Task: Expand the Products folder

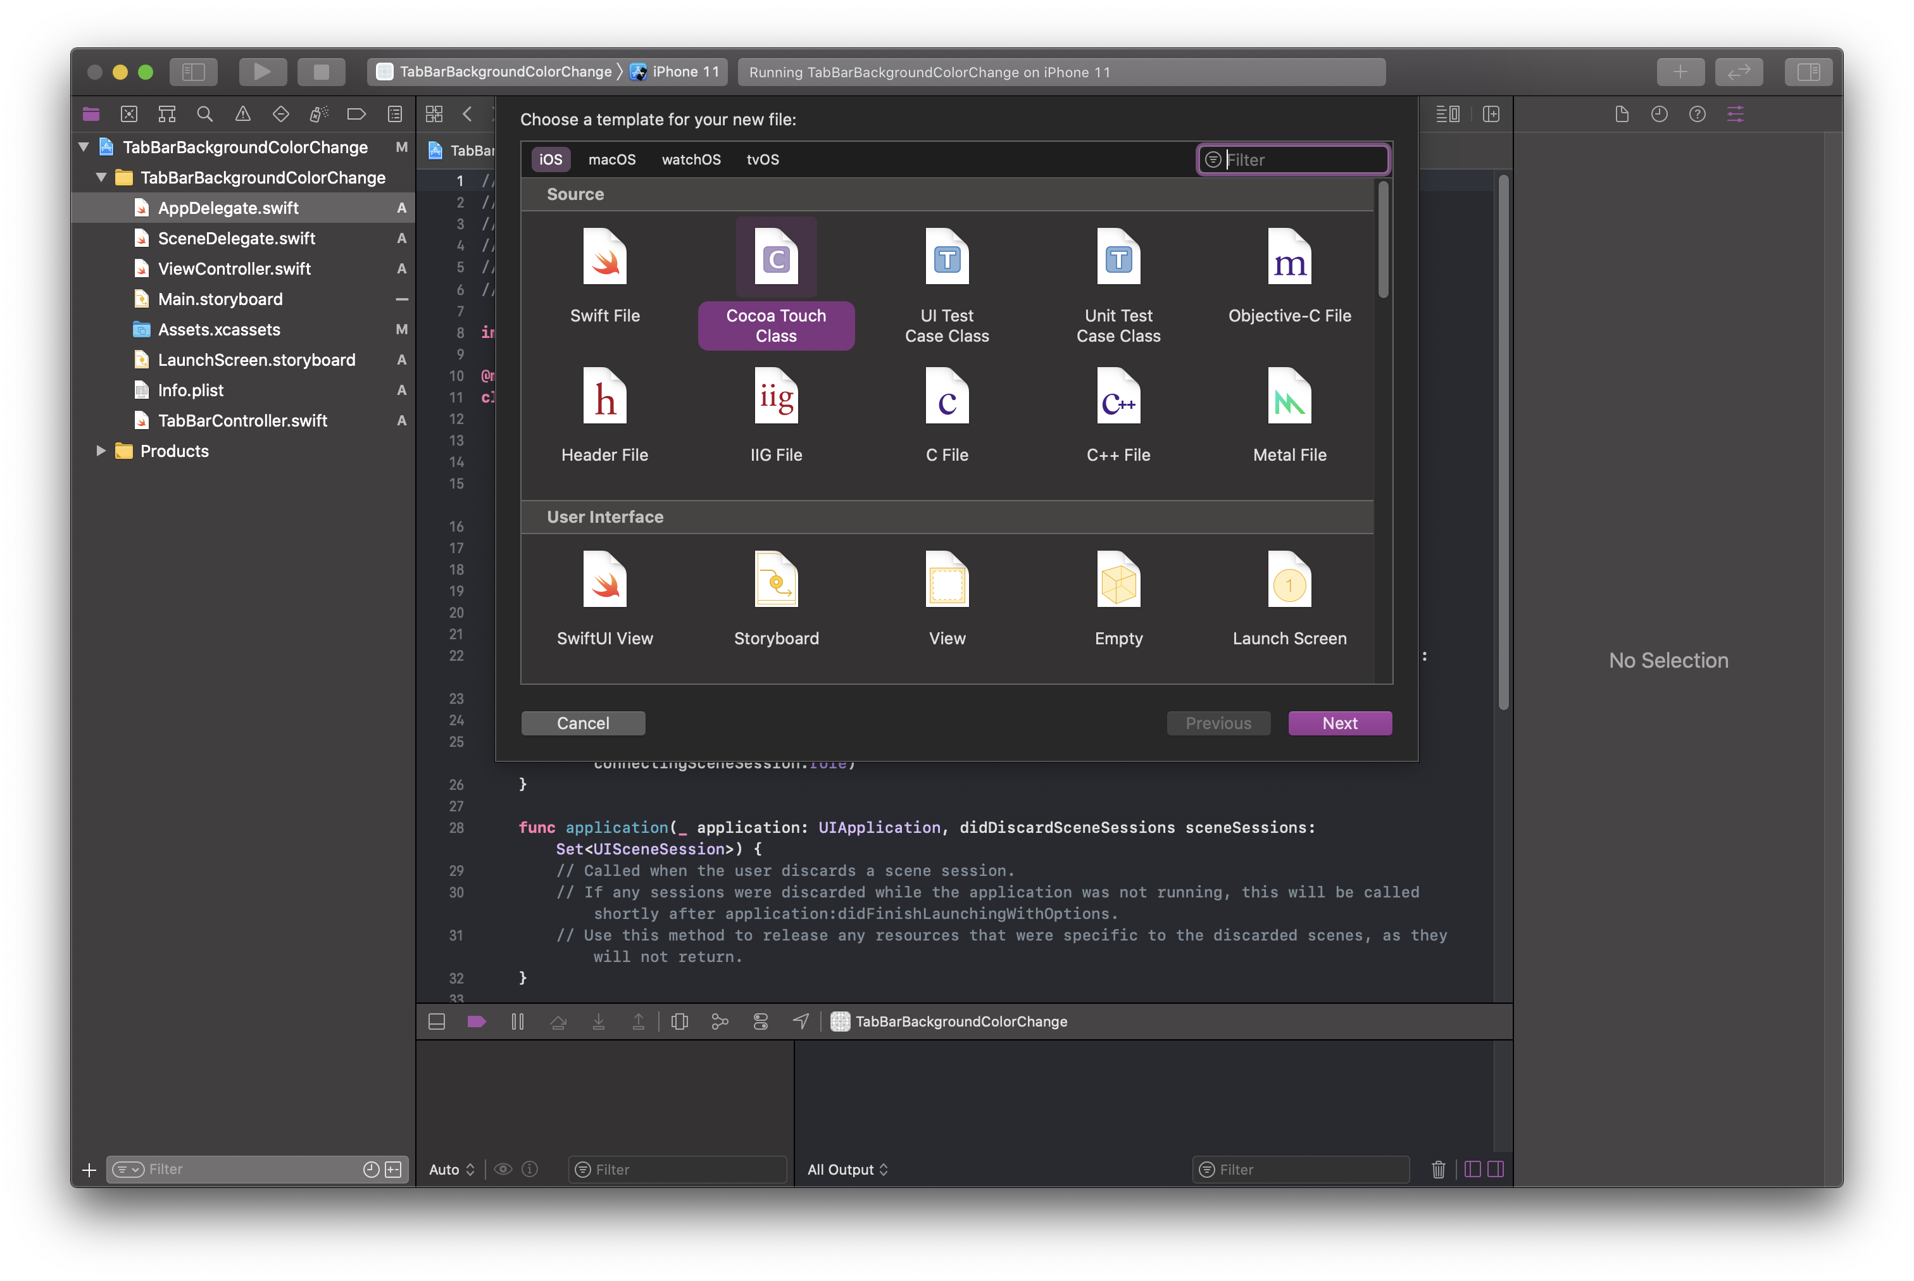Action: pyautogui.click(x=101, y=451)
